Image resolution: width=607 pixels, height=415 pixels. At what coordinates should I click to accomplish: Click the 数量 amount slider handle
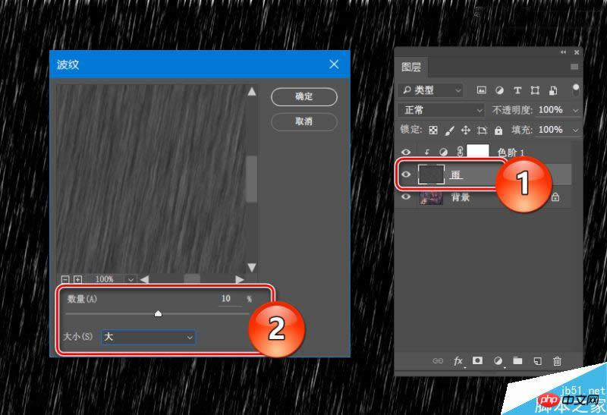pos(158,313)
